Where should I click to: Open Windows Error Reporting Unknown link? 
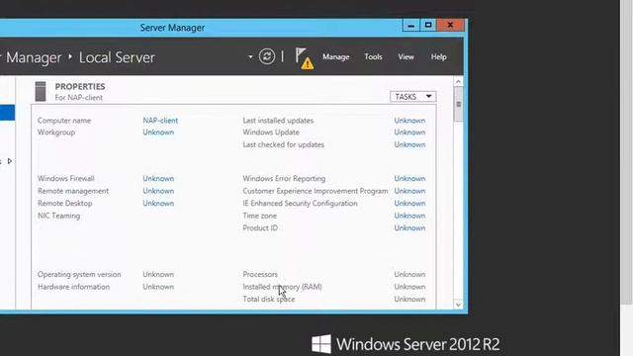pos(409,178)
